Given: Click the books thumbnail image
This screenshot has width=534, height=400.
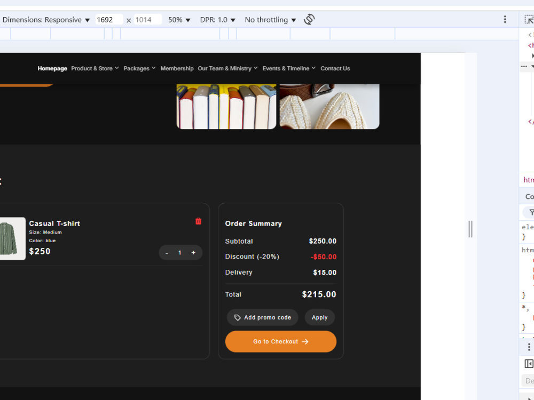Looking at the screenshot, I should pos(226,107).
